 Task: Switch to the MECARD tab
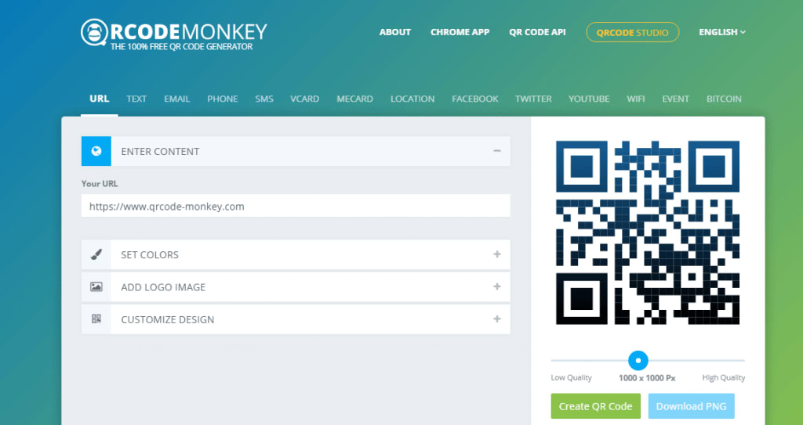[355, 99]
